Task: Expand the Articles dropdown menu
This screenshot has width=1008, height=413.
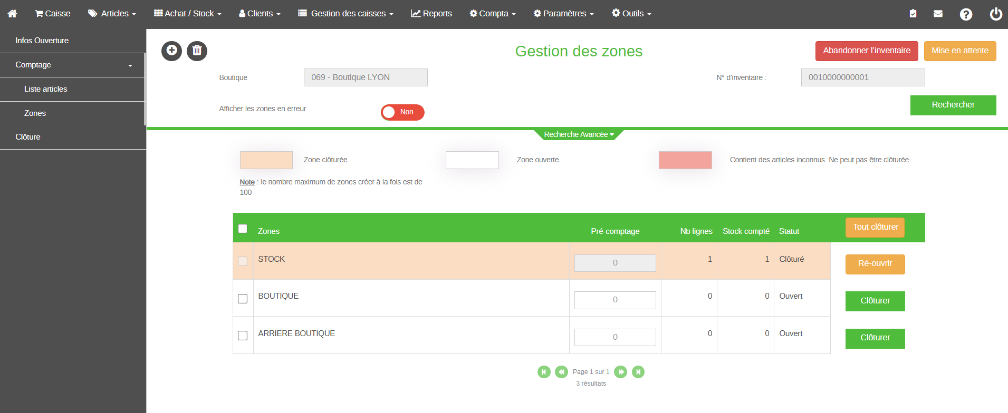Action: click(112, 14)
